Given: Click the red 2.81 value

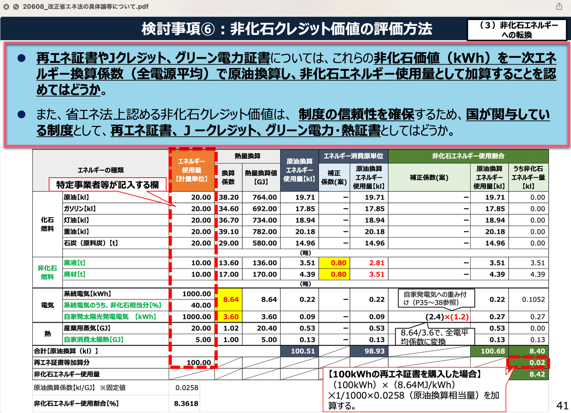Looking at the screenshot, I should pos(376,263).
